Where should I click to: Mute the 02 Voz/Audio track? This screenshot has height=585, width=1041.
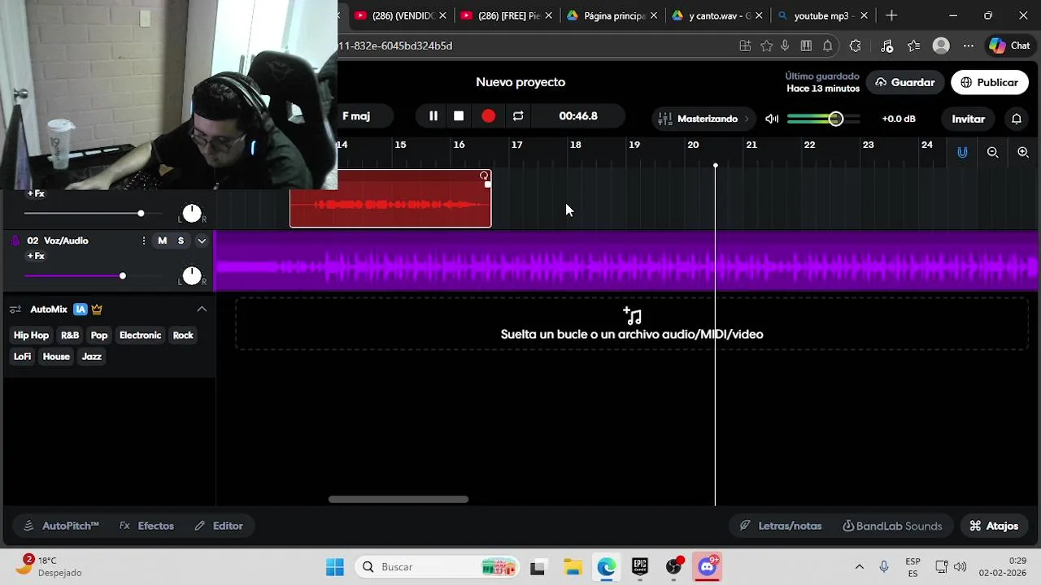coord(162,240)
